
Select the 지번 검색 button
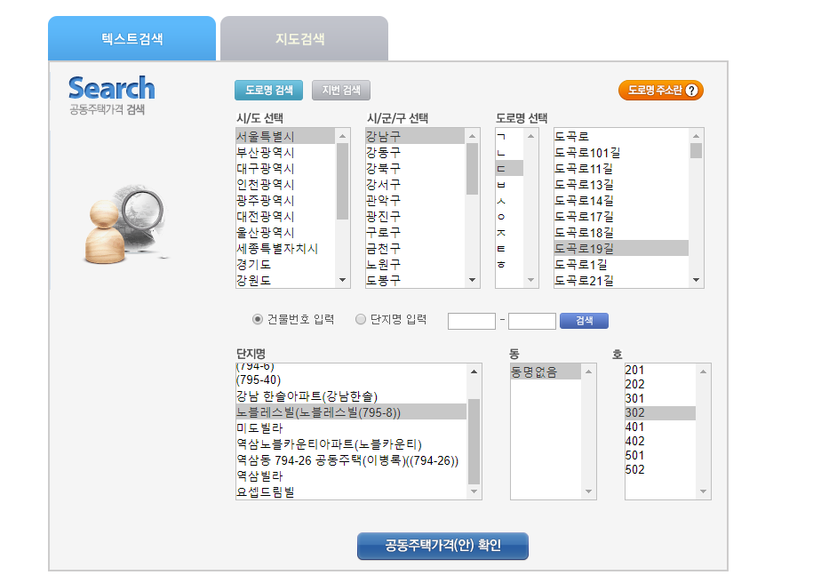[341, 90]
